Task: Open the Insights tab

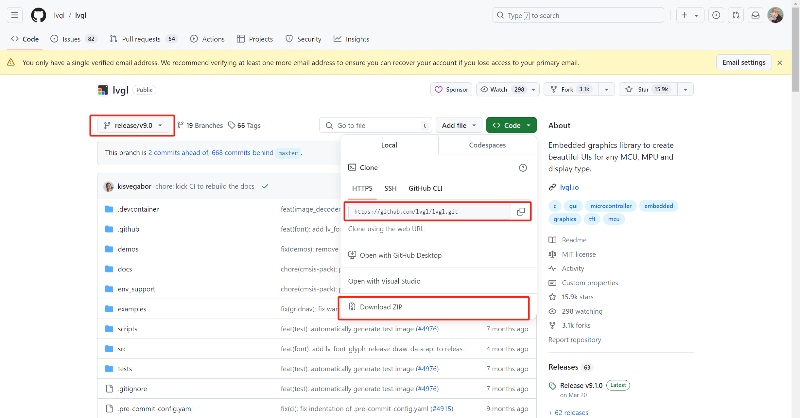Action: pyautogui.click(x=351, y=39)
